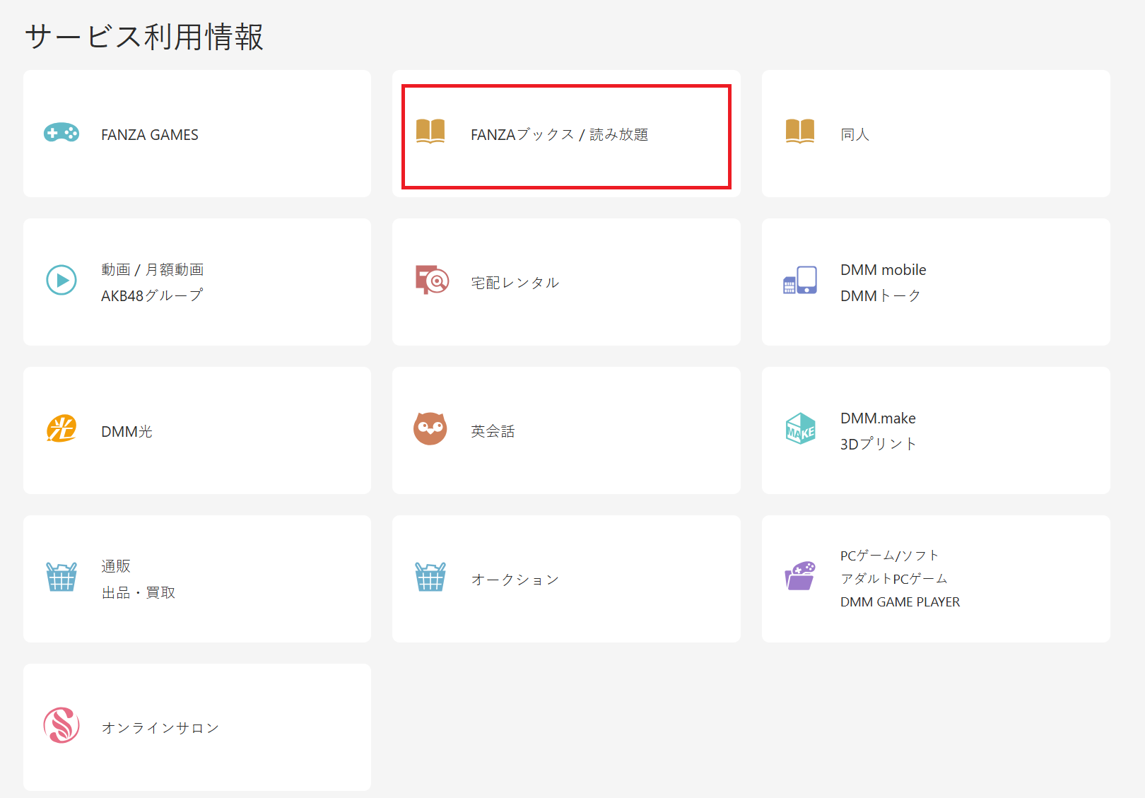Select the DMMトーク text

(880, 295)
